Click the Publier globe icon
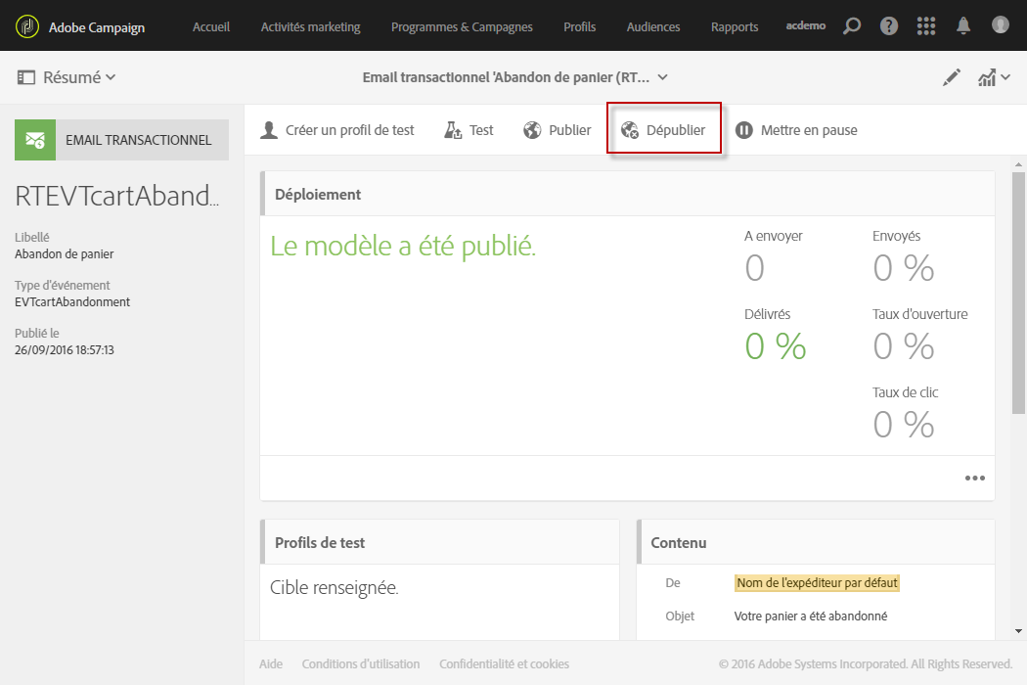 tap(532, 130)
